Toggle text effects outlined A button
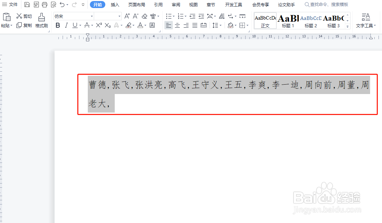The width and height of the screenshot is (382, 223). point(116,25)
